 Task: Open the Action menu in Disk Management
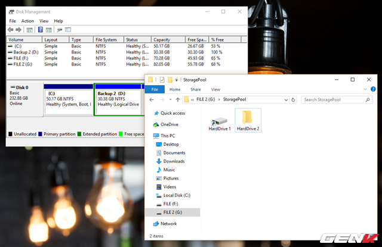pyautogui.click(x=27, y=21)
